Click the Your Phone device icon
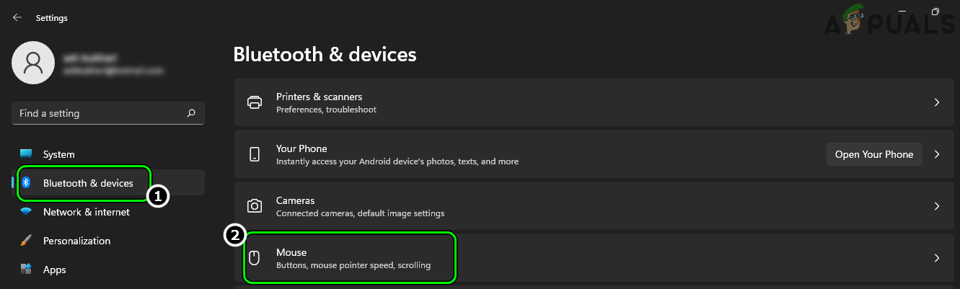 [x=255, y=154]
